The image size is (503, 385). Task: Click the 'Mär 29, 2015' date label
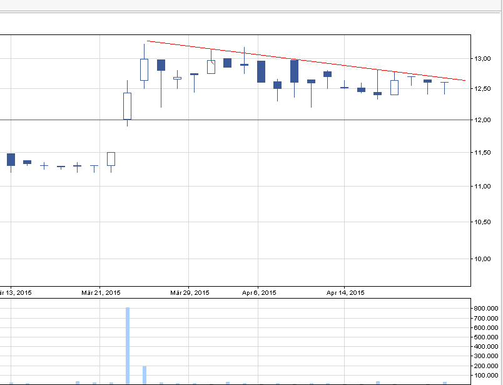click(x=190, y=292)
